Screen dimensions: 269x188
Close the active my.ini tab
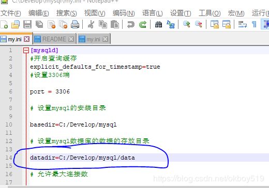click(26, 39)
